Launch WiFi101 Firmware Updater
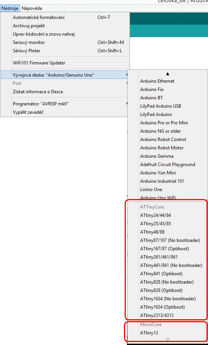The height and width of the screenshot is (345, 208). click(x=65, y=63)
